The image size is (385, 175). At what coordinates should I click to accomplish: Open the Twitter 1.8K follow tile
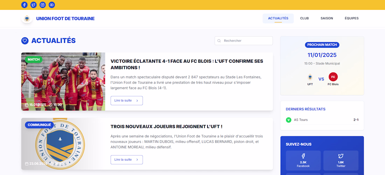click(x=341, y=161)
